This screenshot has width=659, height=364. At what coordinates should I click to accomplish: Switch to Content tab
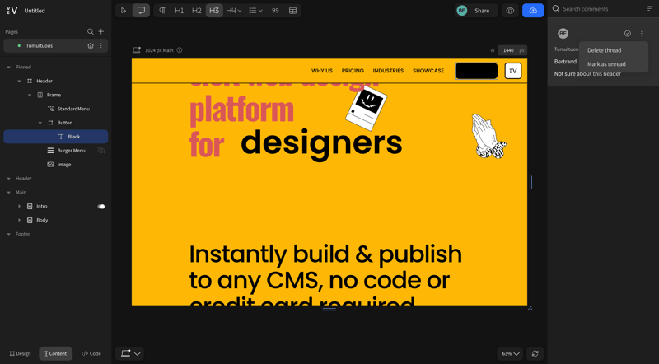click(55, 353)
